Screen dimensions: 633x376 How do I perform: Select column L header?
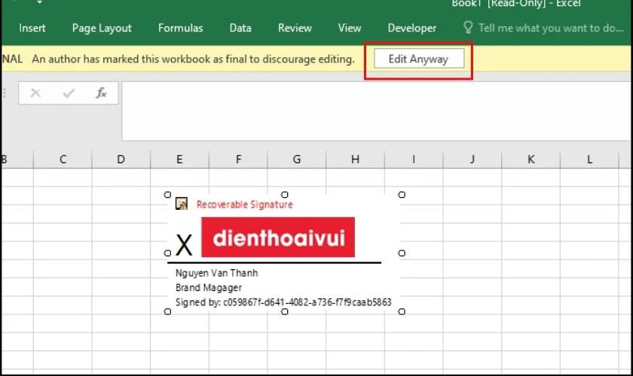tap(589, 159)
